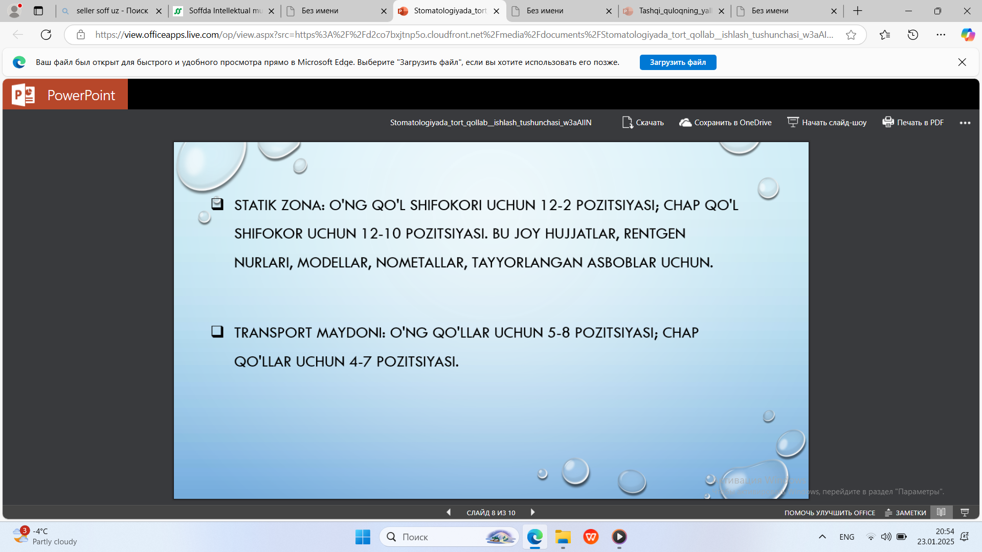Add page to favorites star icon
This screenshot has width=982, height=552.
point(851,35)
